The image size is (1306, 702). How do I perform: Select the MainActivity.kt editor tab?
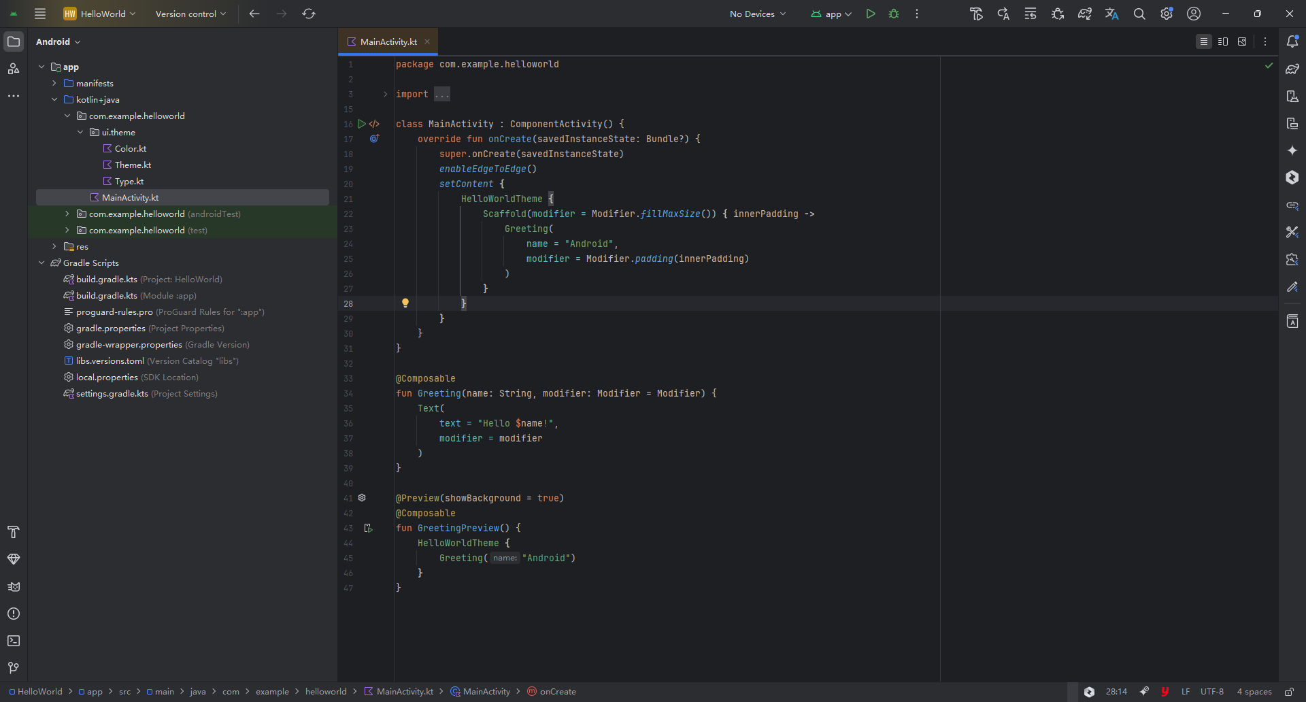click(388, 41)
